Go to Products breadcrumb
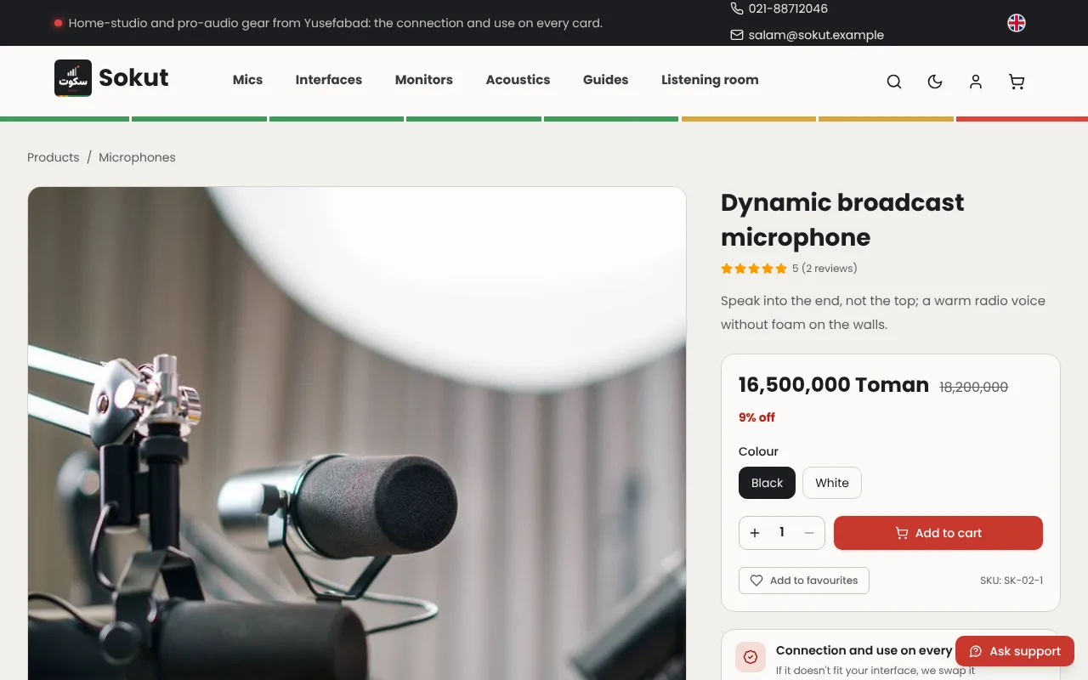This screenshot has height=680, width=1088. point(53,157)
